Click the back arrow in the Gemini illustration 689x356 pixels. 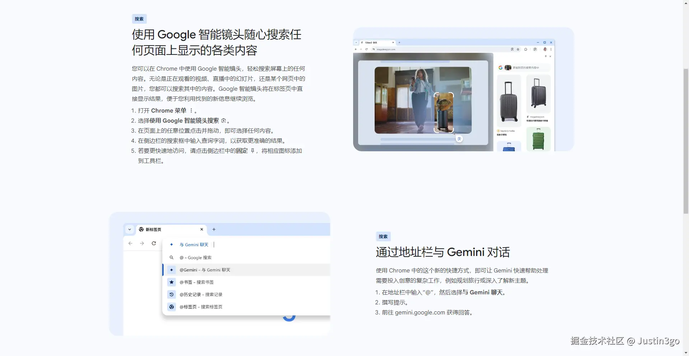click(130, 243)
